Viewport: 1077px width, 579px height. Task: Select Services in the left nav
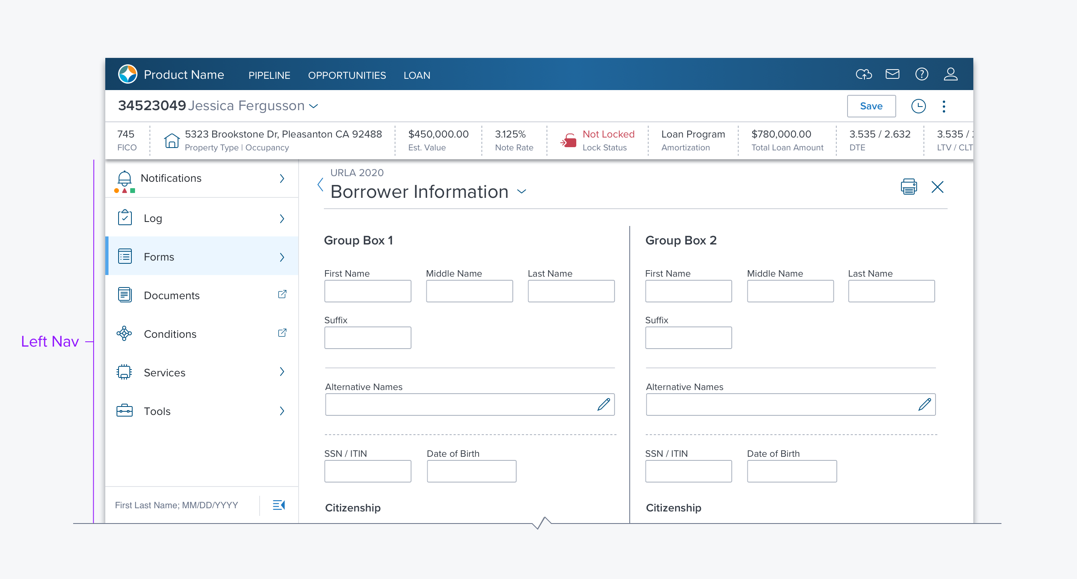[202, 372]
